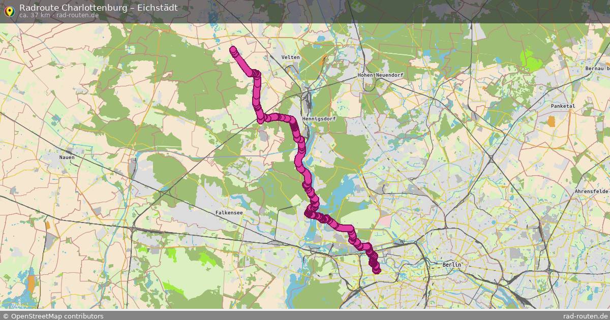Click the map pin logo icon
The width and height of the screenshot is (610, 320).
click(x=9, y=11)
